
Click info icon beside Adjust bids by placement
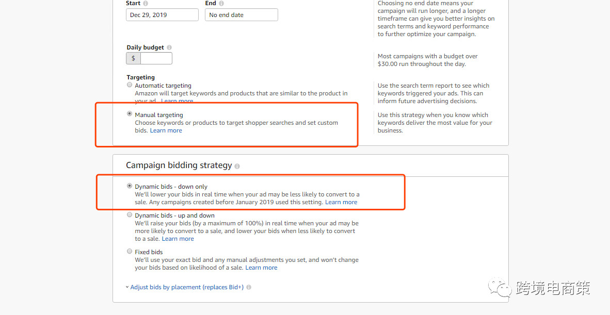[x=249, y=287]
